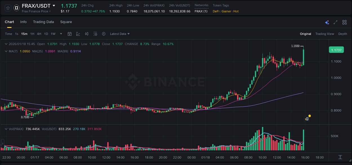Open the indicator settings list icon

click(95, 34)
